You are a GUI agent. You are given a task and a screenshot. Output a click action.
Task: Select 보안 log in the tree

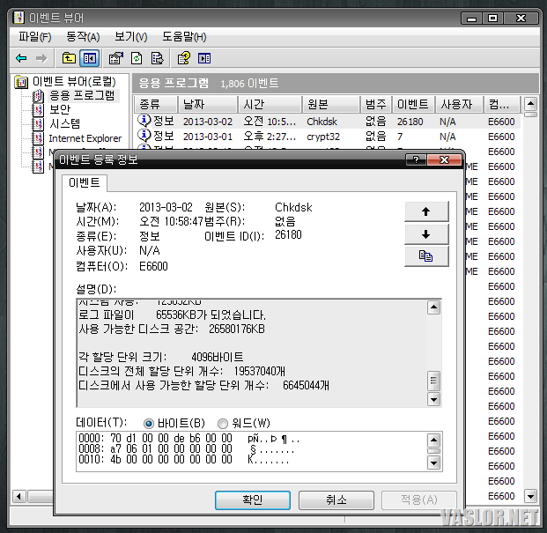pyautogui.click(x=59, y=109)
